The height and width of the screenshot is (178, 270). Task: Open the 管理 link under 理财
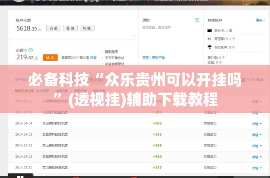145,58
